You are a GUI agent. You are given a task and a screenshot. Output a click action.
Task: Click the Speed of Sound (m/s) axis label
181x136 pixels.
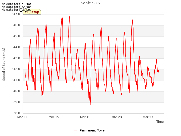(x=4, y=64)
